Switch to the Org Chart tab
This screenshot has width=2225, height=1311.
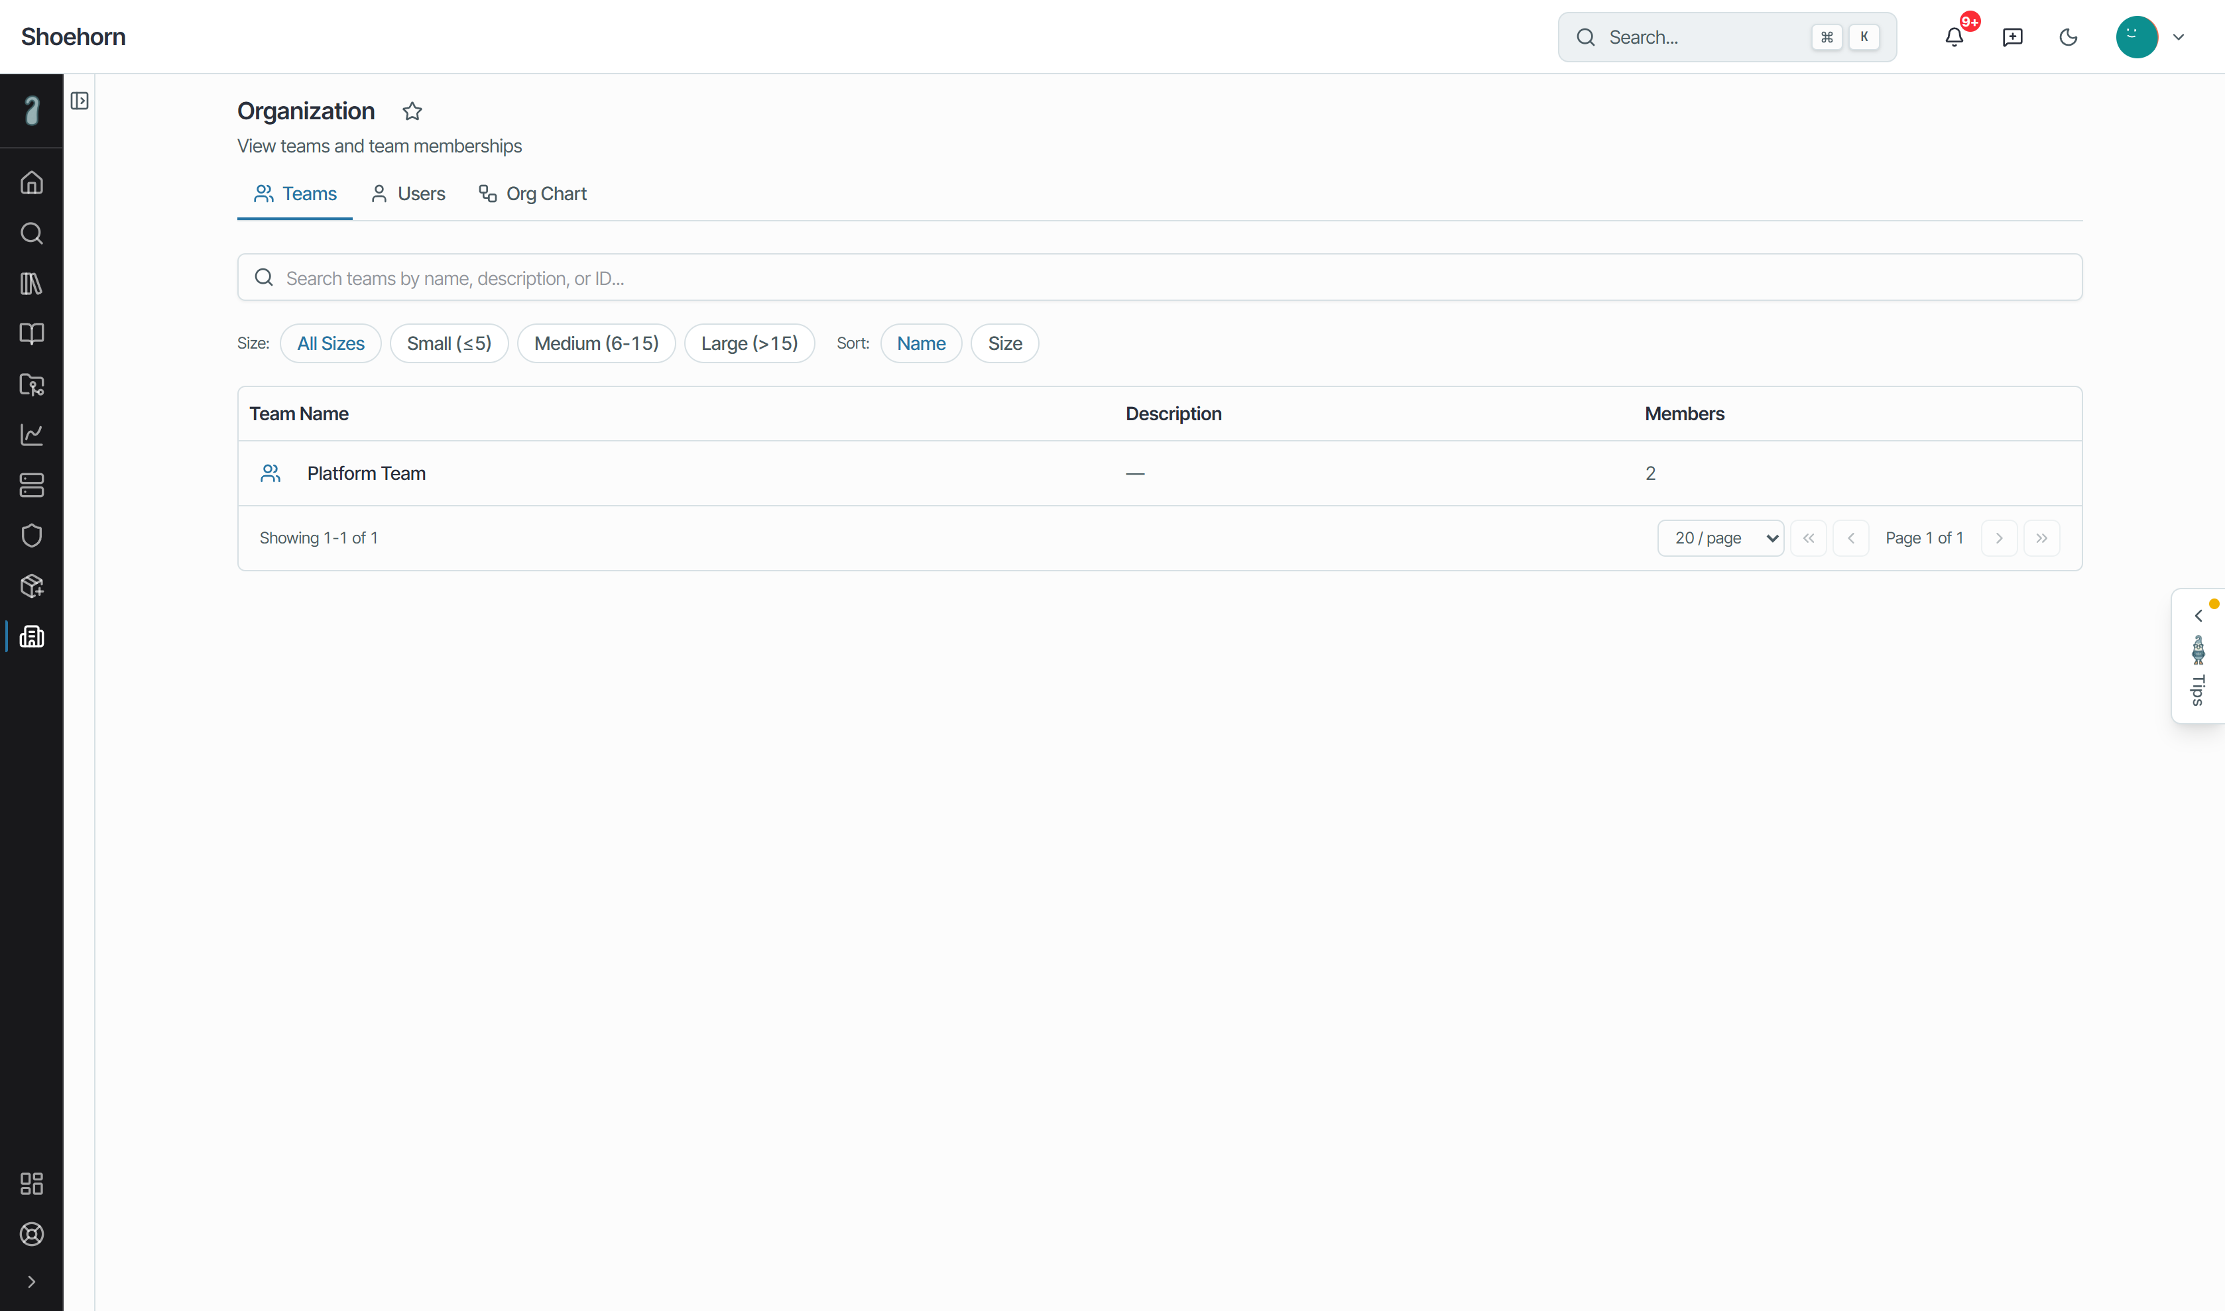tap(532, 194)
